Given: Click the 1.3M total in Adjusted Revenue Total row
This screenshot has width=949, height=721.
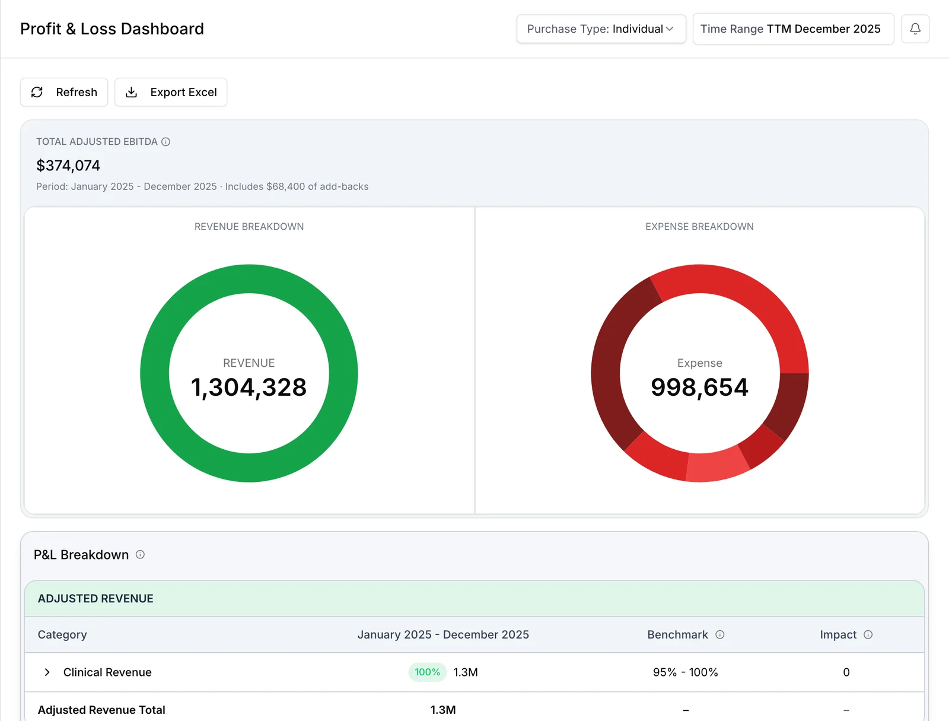Looking at the screenshot, I should pos(443,710).
